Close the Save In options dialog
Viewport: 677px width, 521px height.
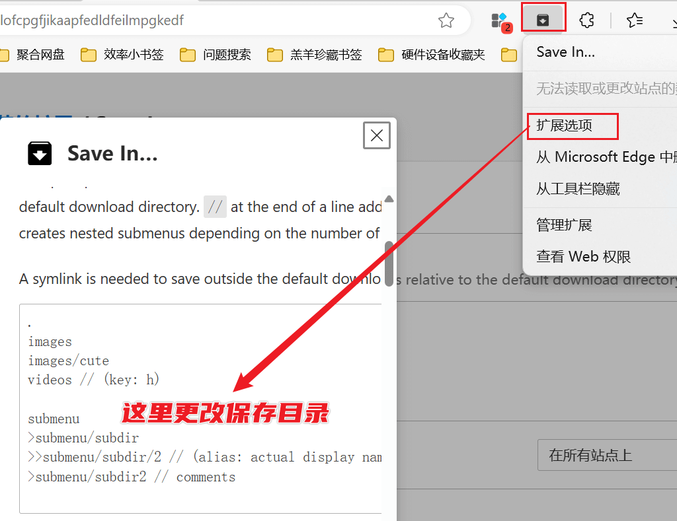(376, 135)
